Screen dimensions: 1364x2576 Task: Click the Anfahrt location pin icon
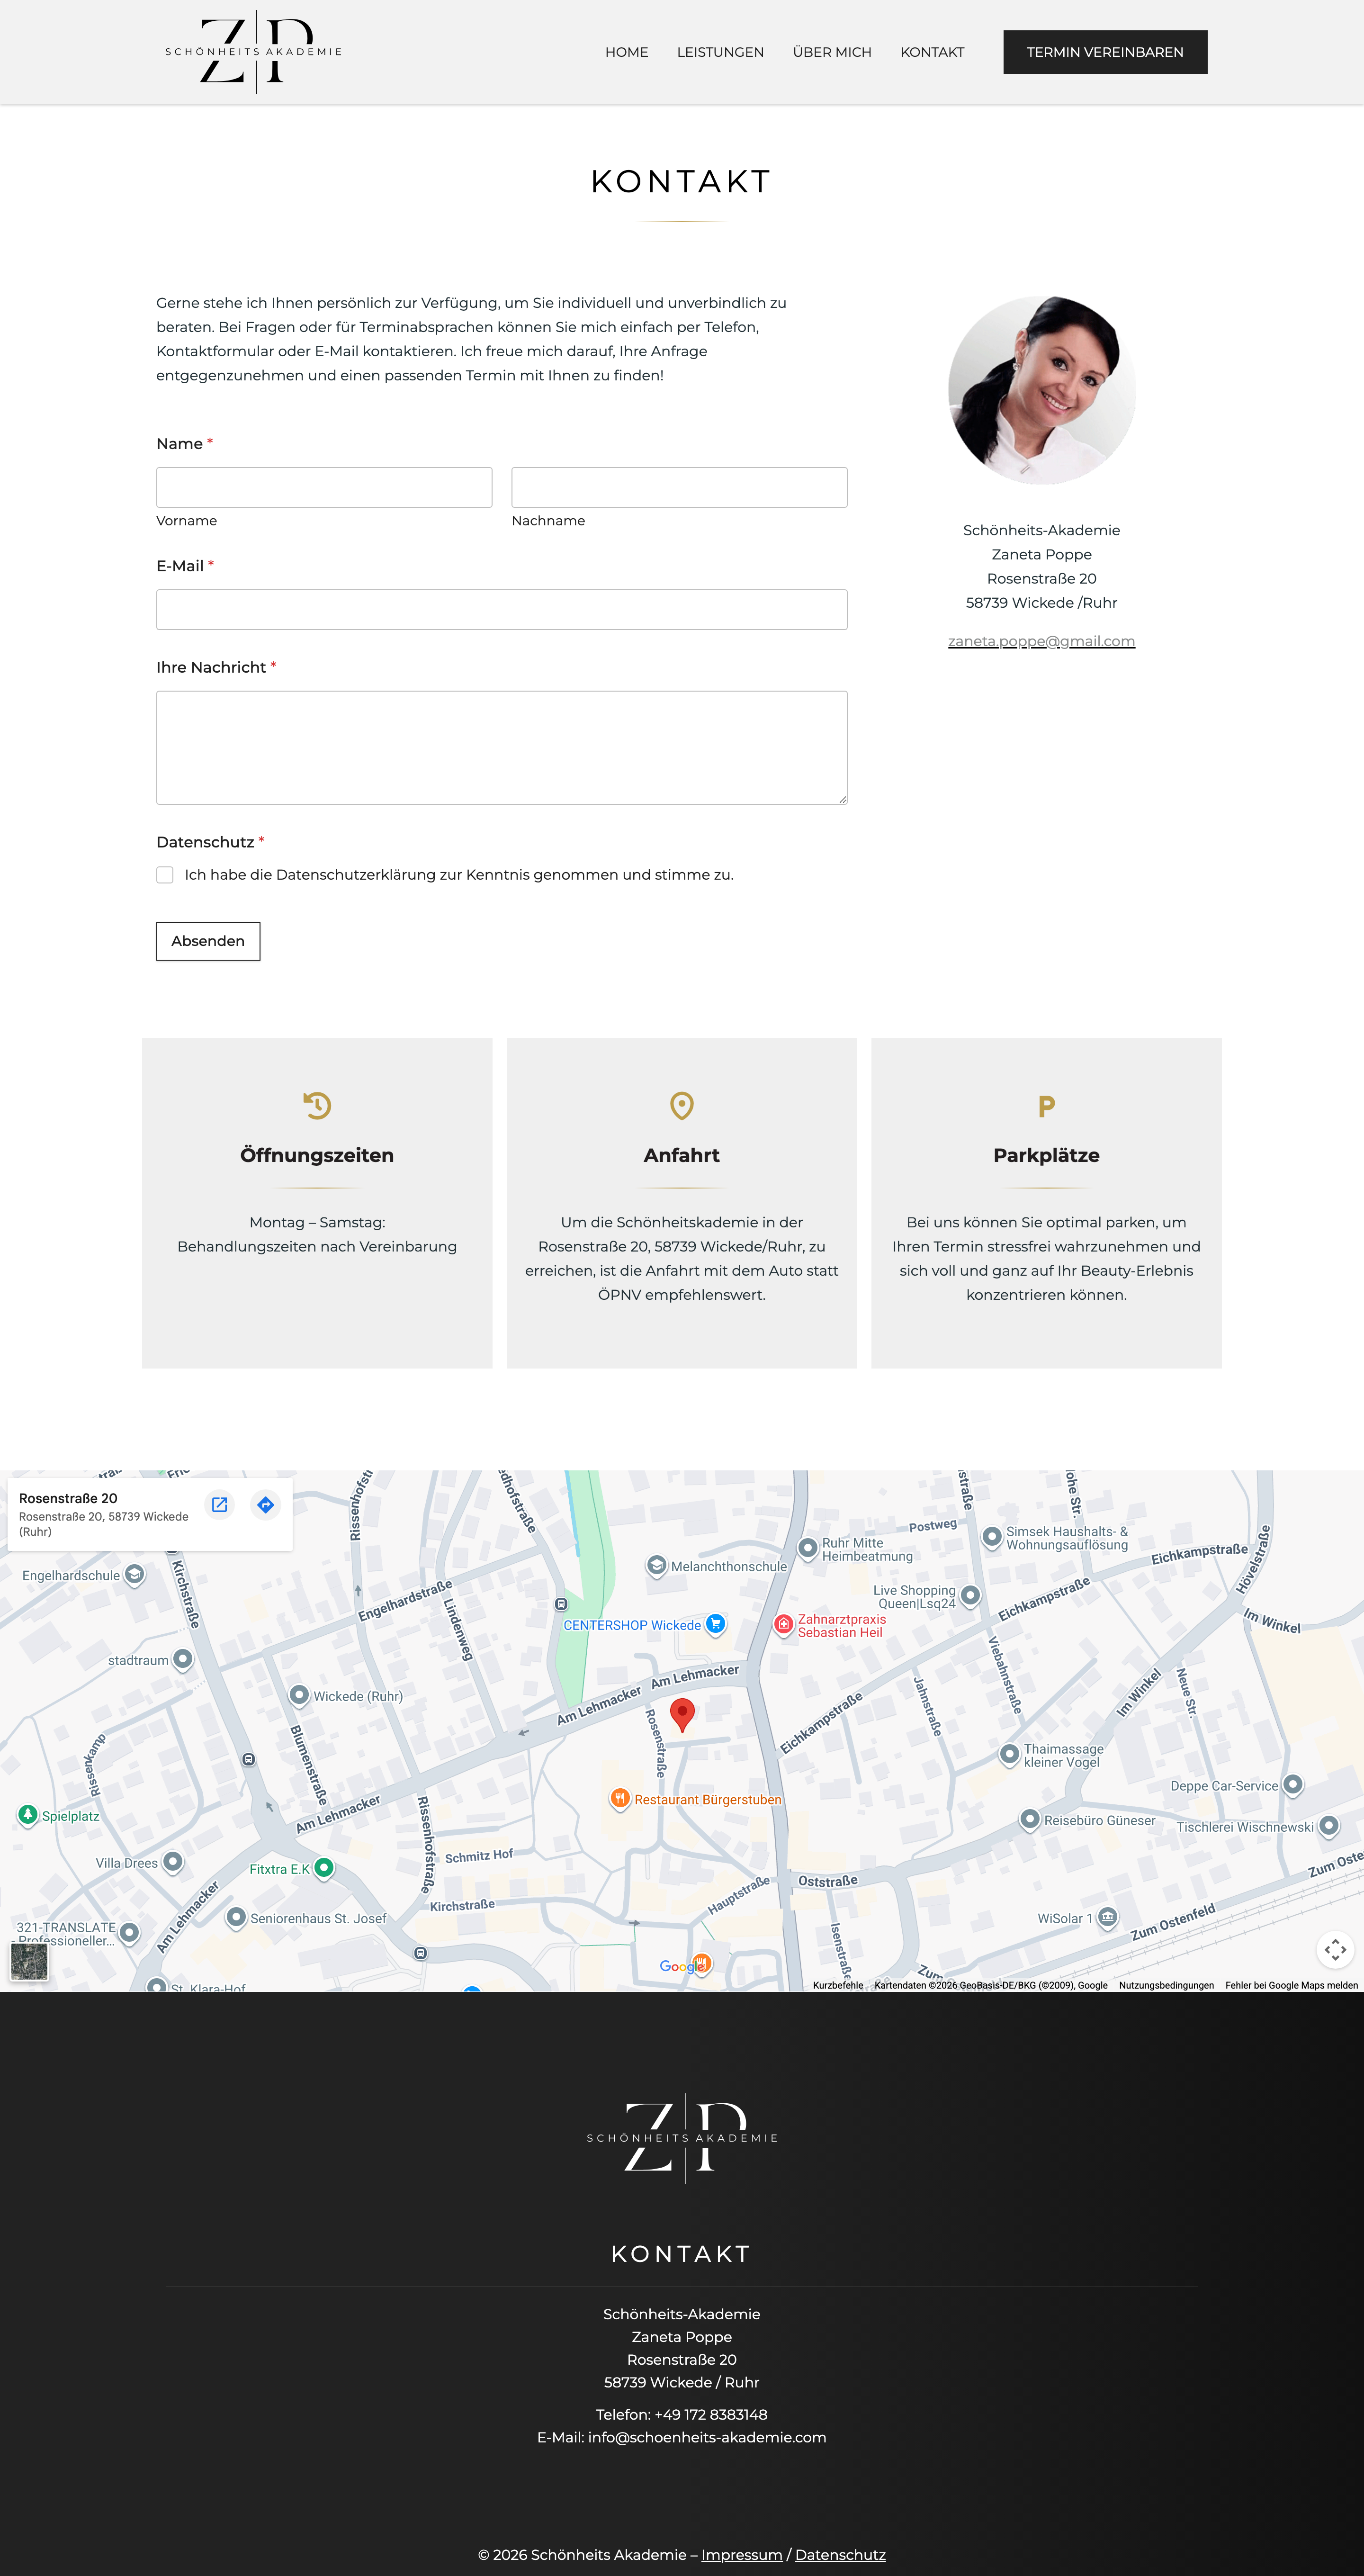pyautogui.click(x=682, y=1105)
